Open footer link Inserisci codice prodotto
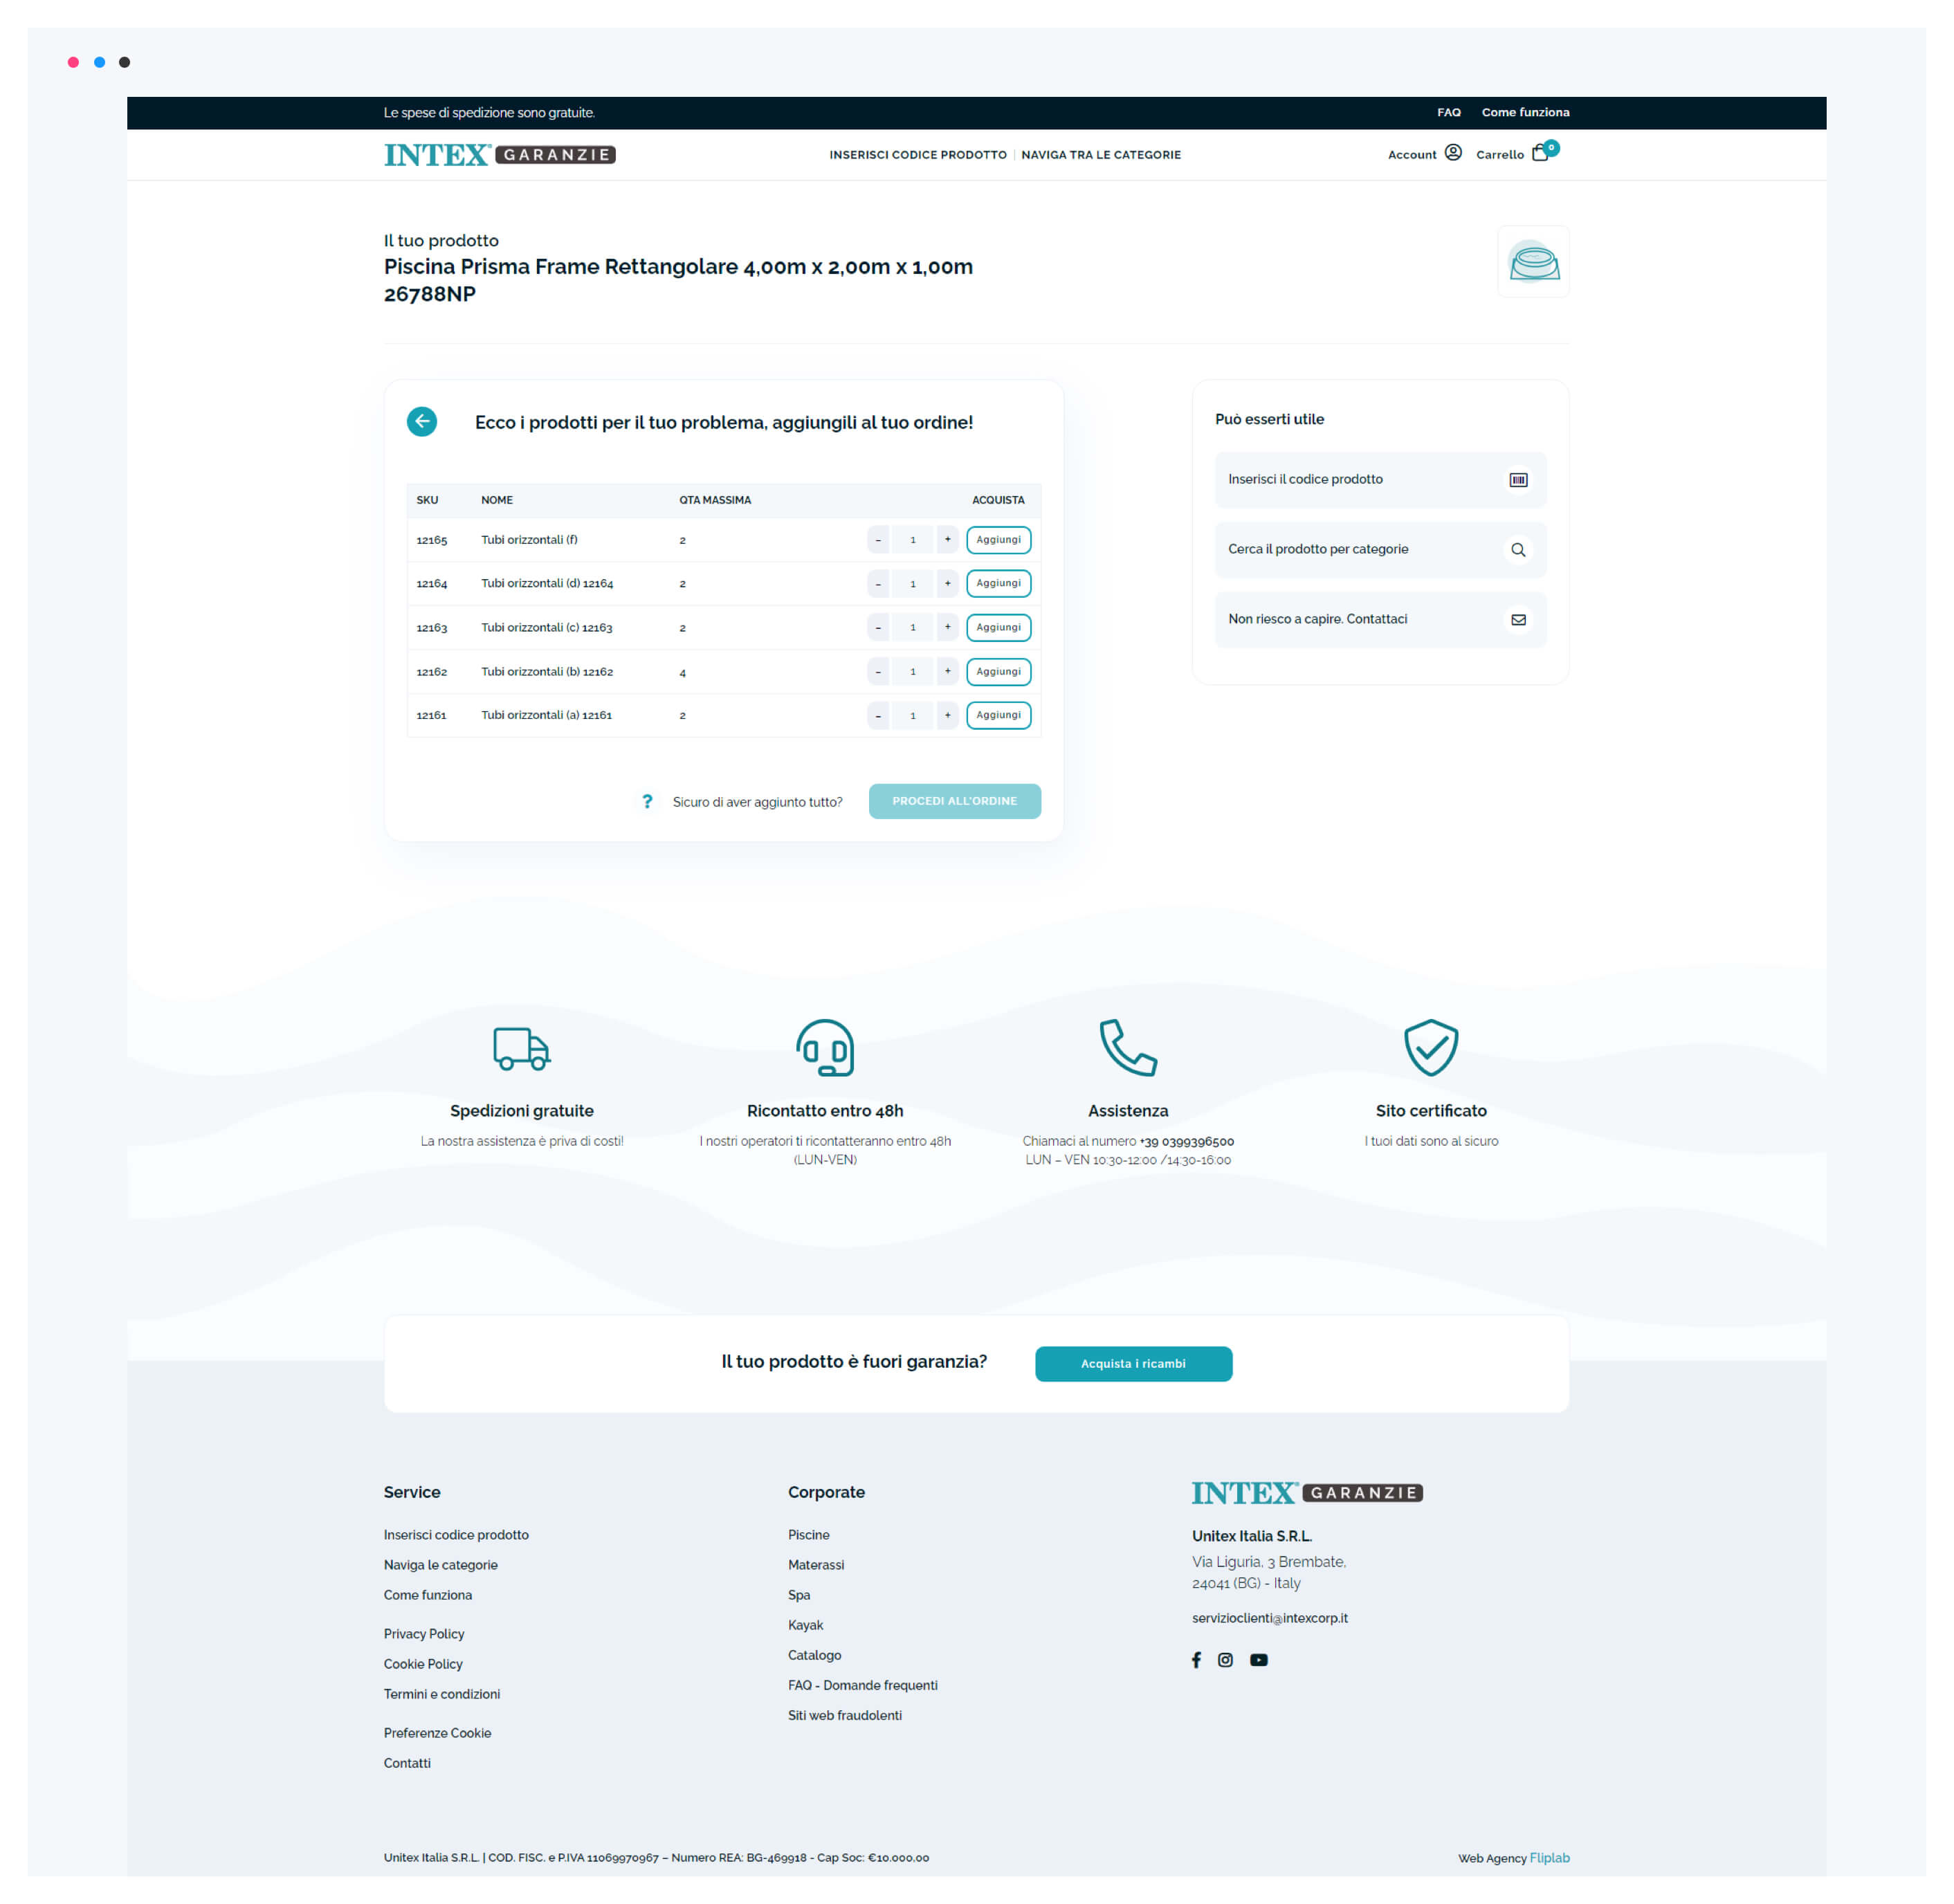The image size is (1954, 1904). point(456,1535)
